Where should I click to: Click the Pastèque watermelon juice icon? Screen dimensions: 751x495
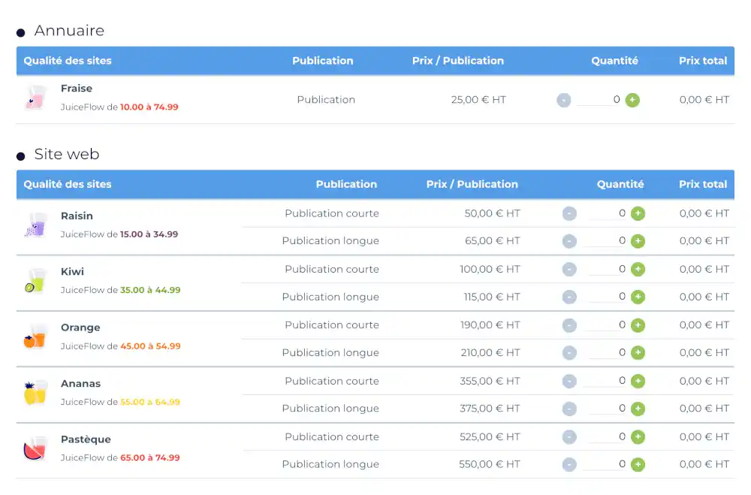click(x=35, y=448)
